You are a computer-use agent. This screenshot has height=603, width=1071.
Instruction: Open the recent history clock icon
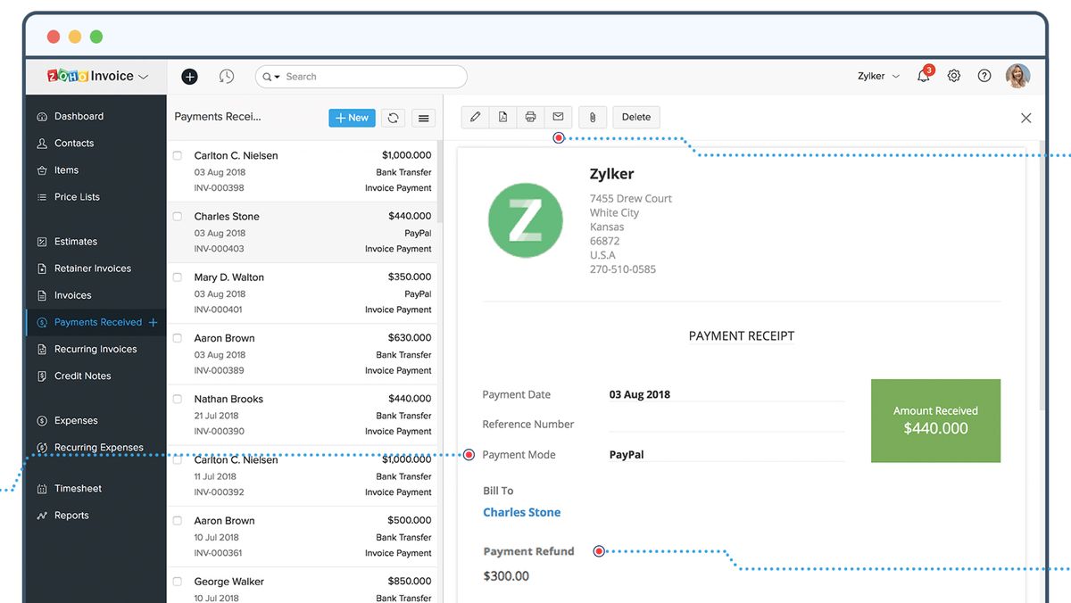click(227, 77)
